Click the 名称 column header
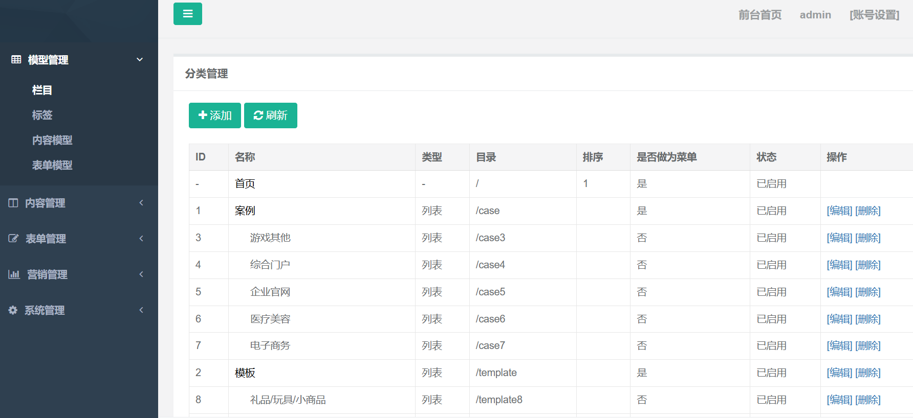 tap(322, 157)
